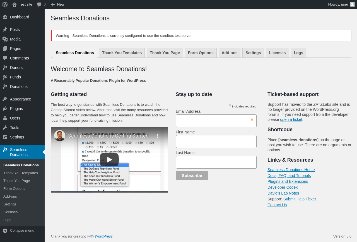
Task: Click the Test site home icon
Action: pos(15,4)
